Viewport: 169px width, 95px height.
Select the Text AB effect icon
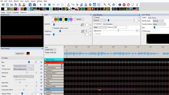112,9
